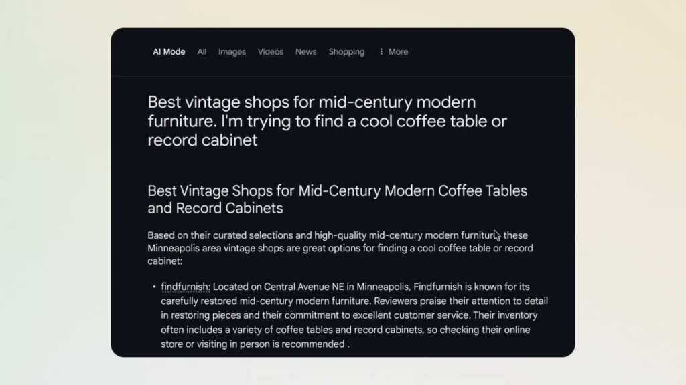
Task: Select the Images tab
Action: [x=232, y=52]
